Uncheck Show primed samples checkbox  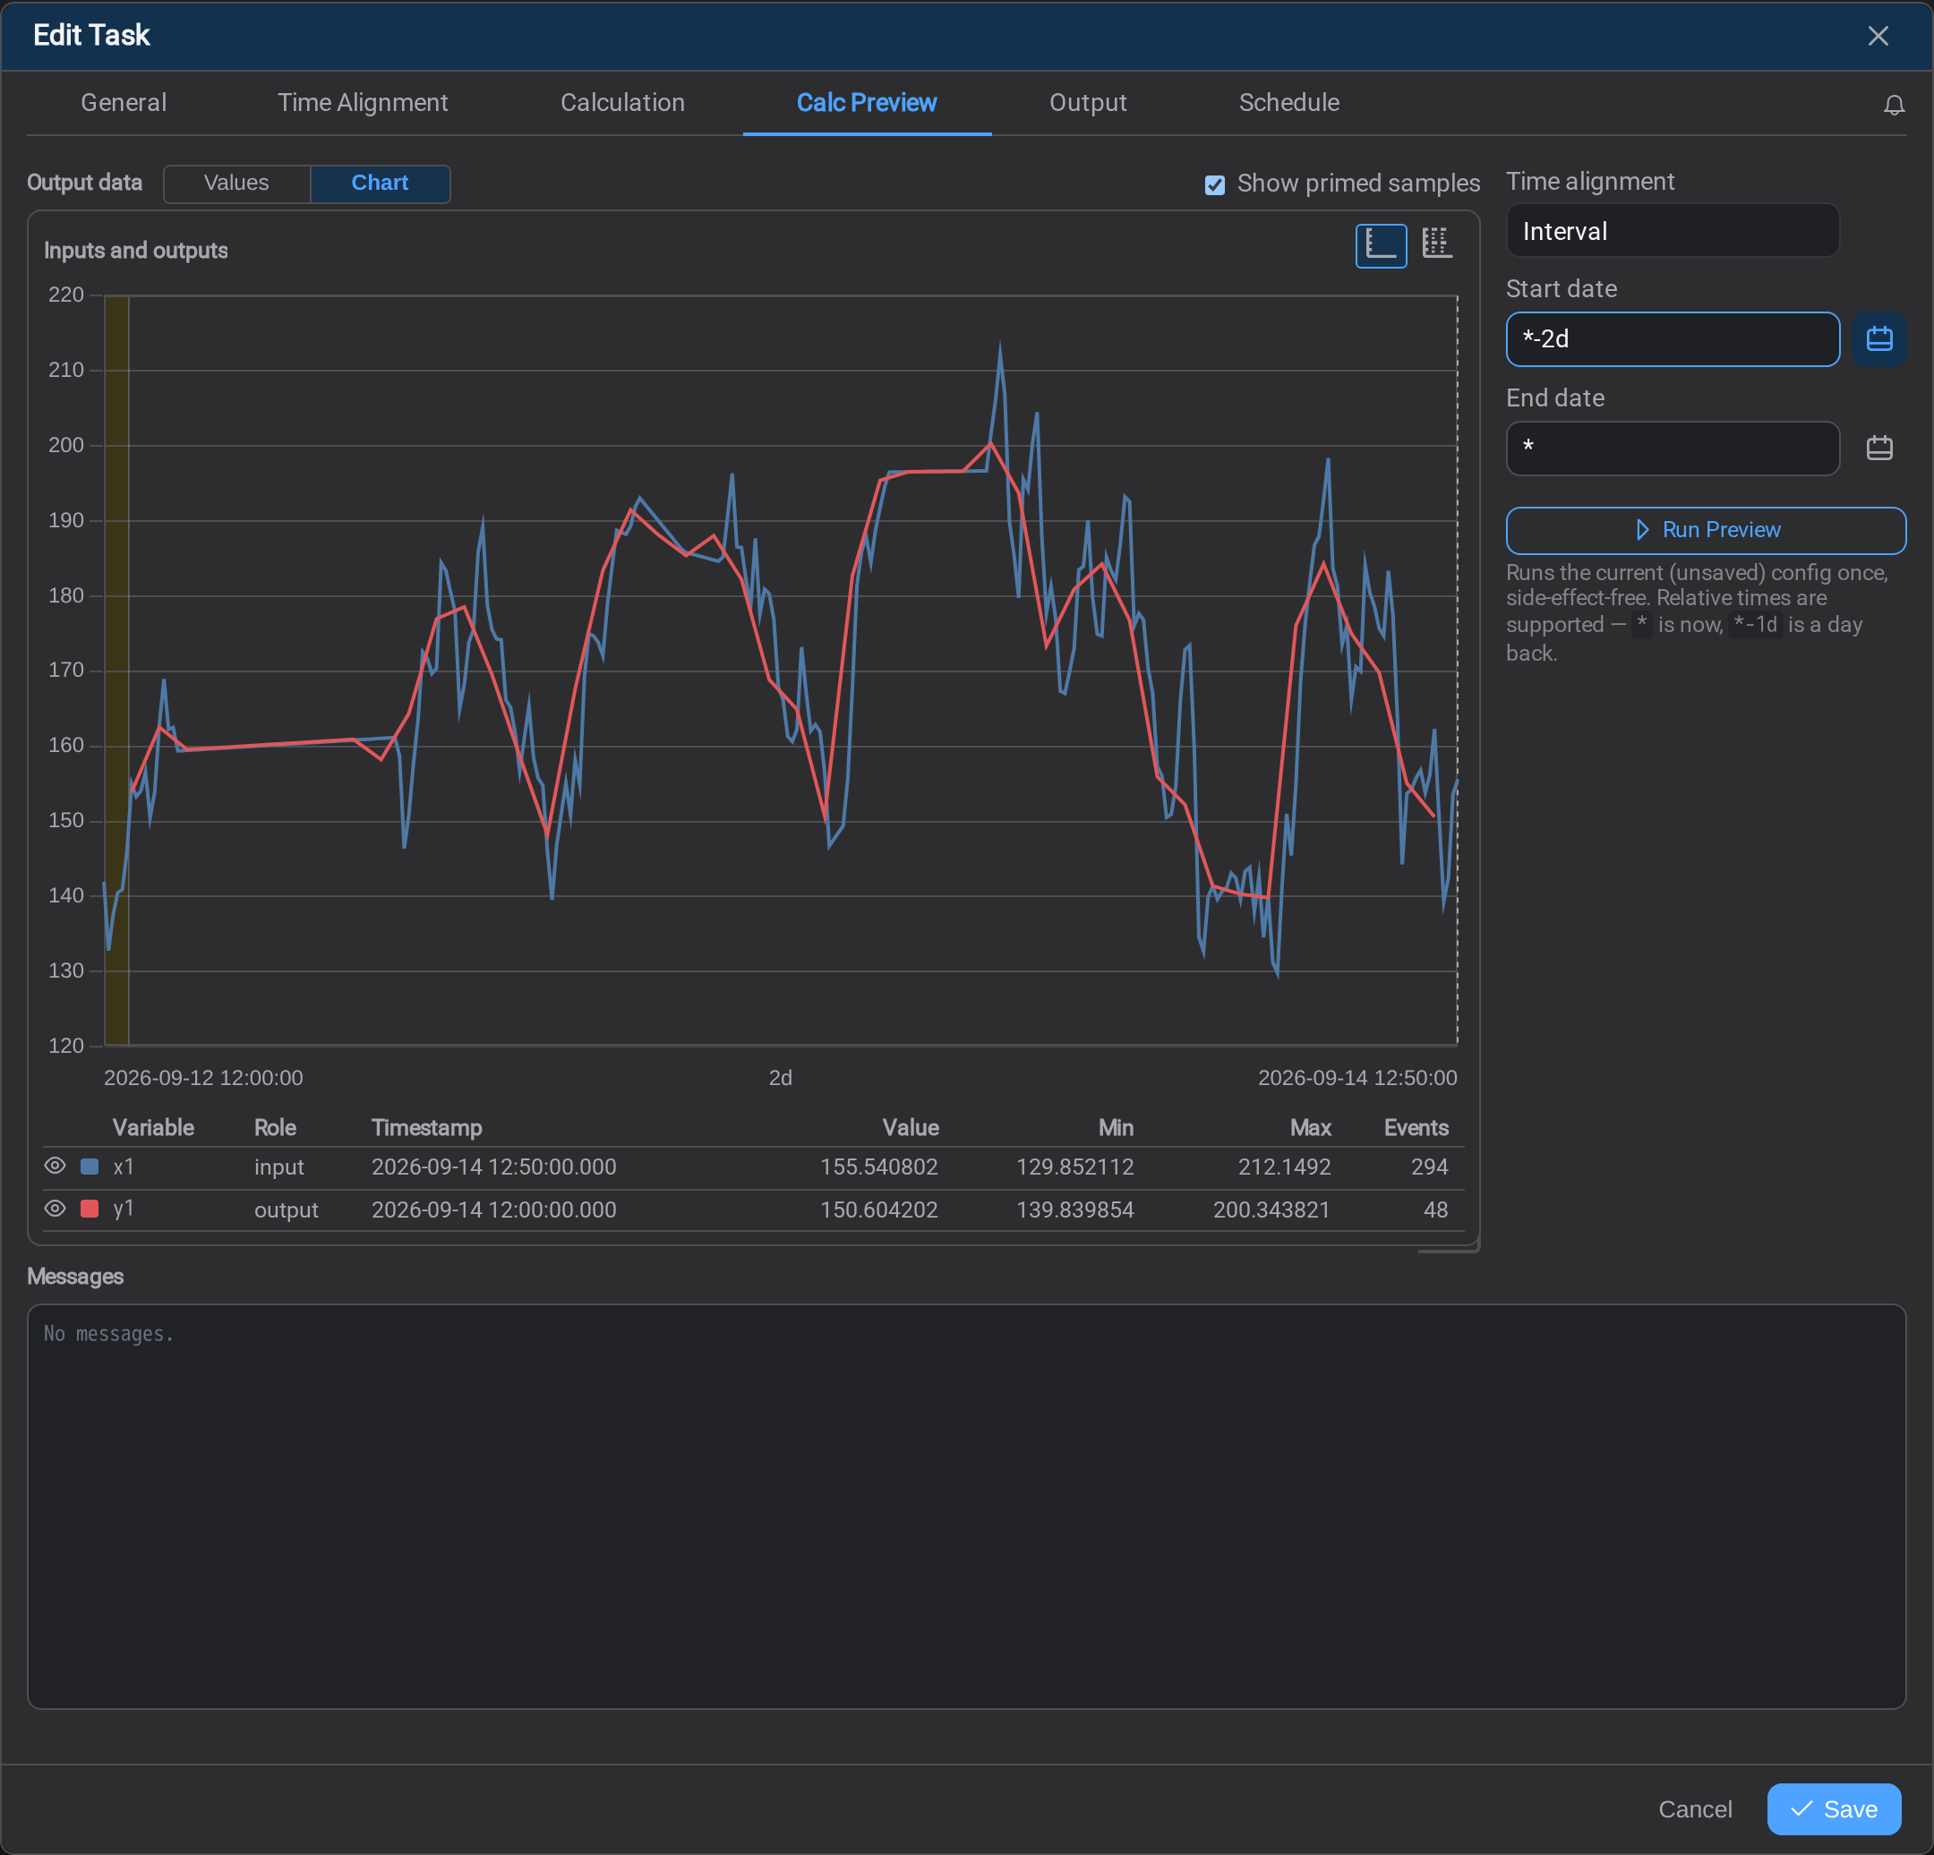click(1214, 184)
